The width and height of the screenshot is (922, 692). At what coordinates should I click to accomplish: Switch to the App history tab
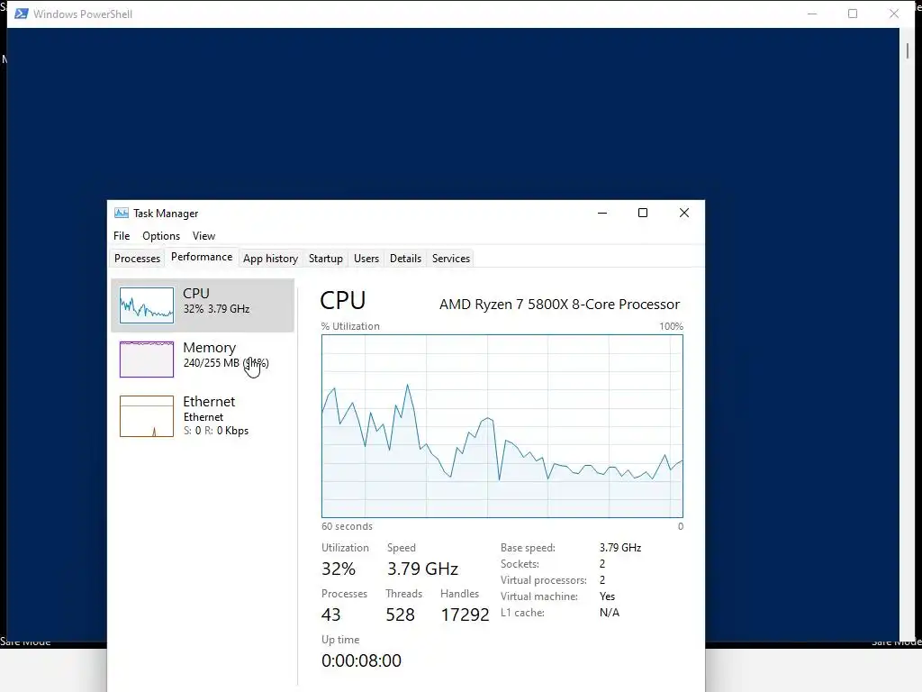(270, 259)
